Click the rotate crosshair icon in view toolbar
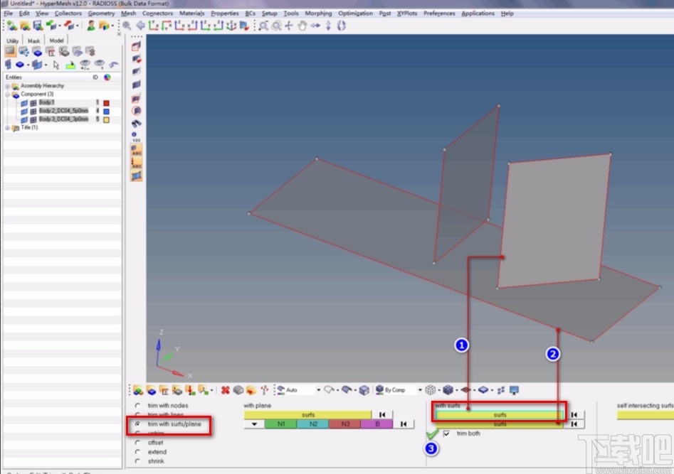This screenshot has height=474, width=674. [x=289, y=26]
